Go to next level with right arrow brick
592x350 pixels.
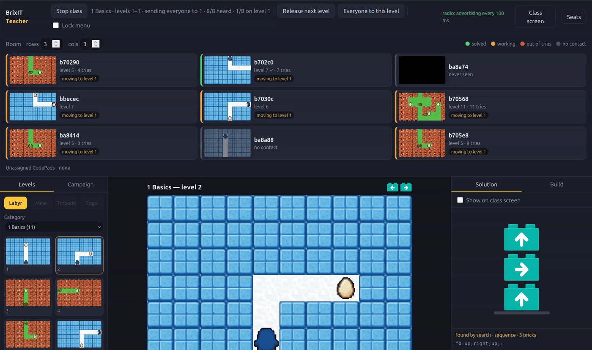pos(406,187)
